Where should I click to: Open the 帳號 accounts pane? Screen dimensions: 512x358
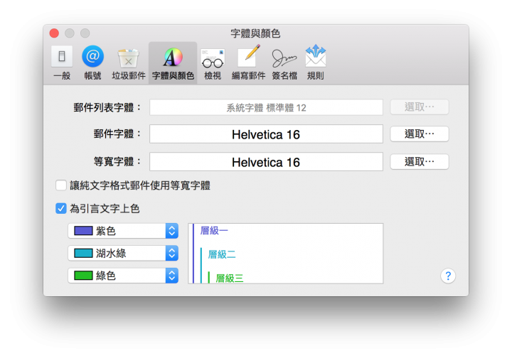pos(92,63)
